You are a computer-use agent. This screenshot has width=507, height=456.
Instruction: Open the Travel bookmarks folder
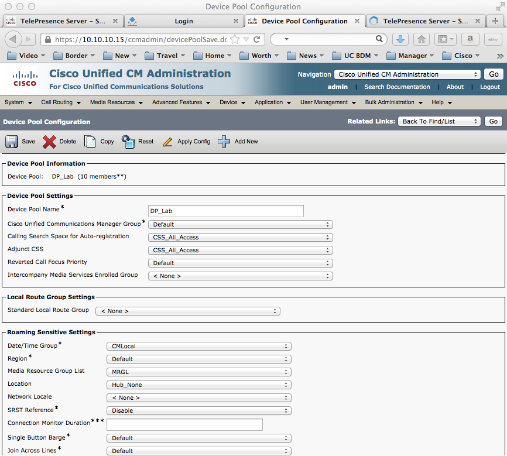click(165, 56)
